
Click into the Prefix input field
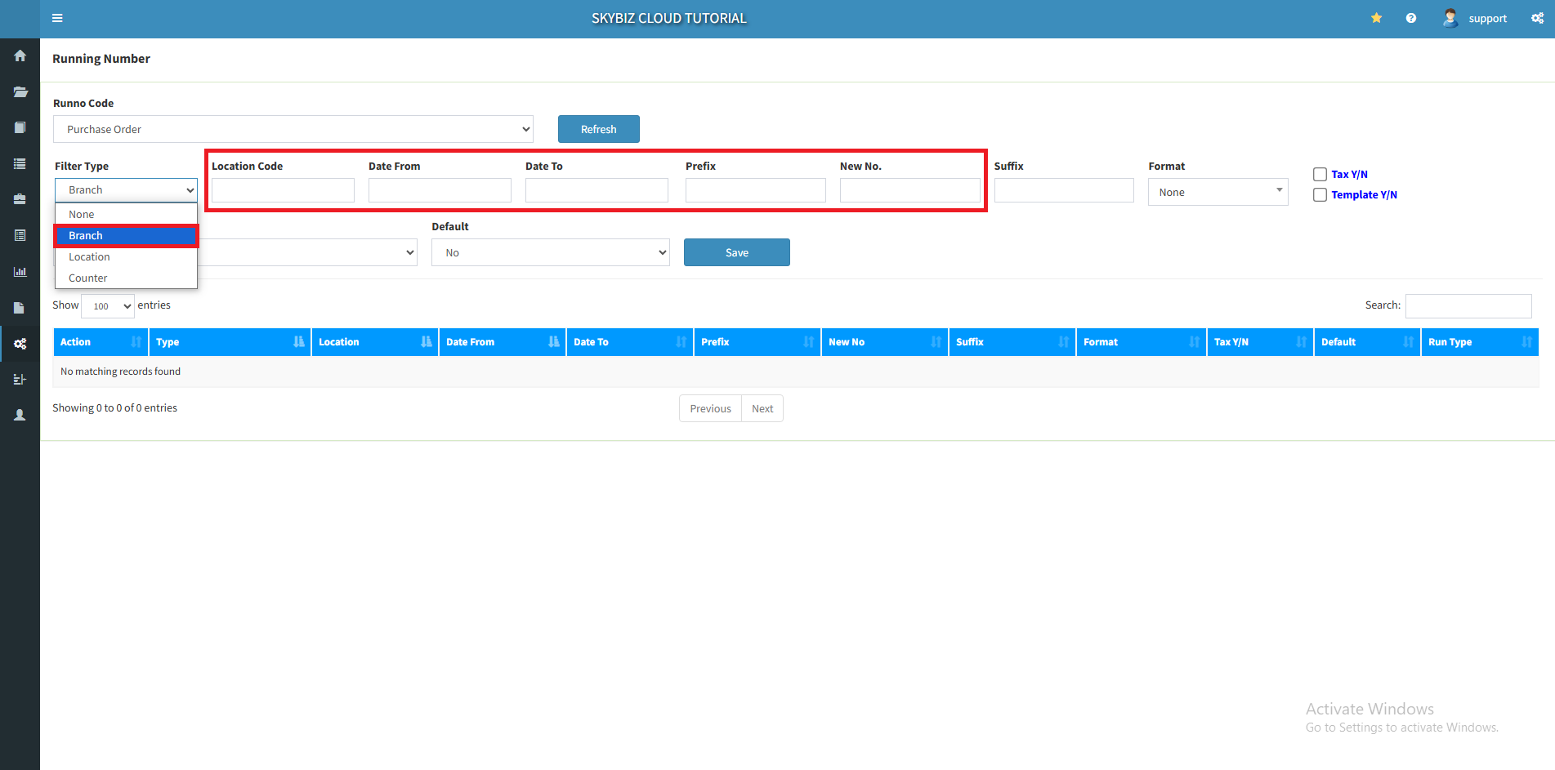coord(755,190)
